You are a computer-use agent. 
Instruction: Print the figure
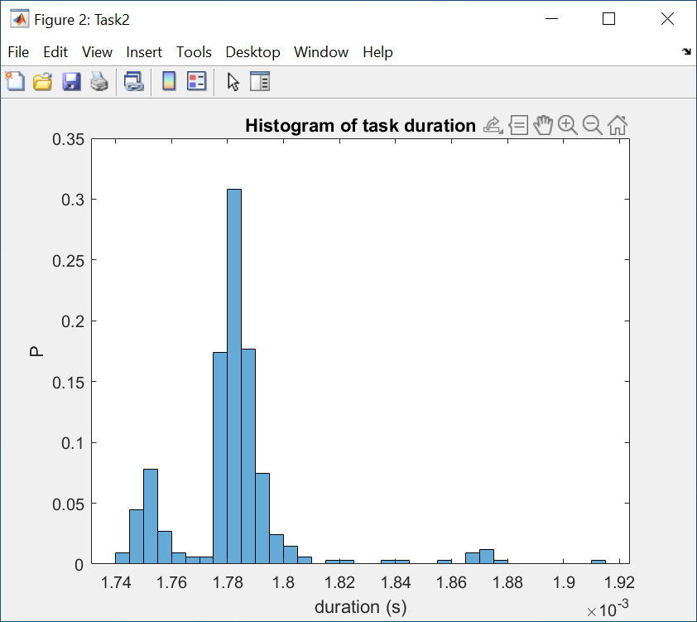(99, 81)
